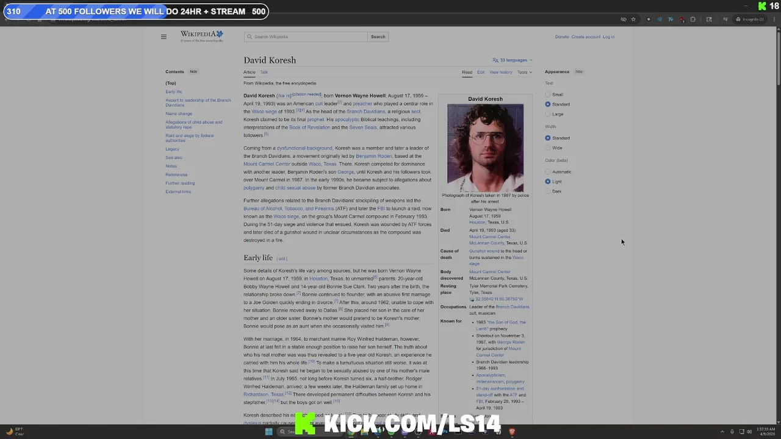Click the Brave browser taskbar icon
This screenshot has height=439, width=781.
pyautogui.click(x=512, y=432)
